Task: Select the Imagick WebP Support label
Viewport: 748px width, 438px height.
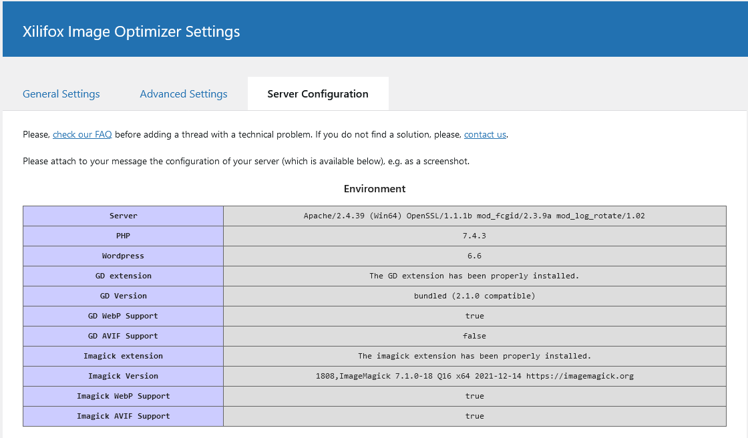Action: 123,397
